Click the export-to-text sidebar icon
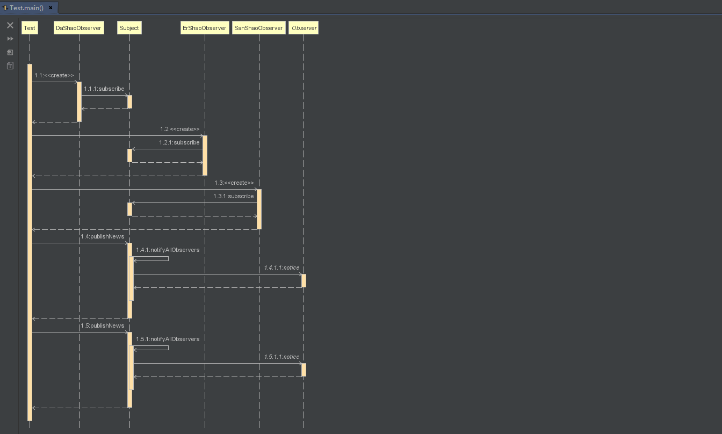Screen dimensions: 722x434 [x=10, y=65]
